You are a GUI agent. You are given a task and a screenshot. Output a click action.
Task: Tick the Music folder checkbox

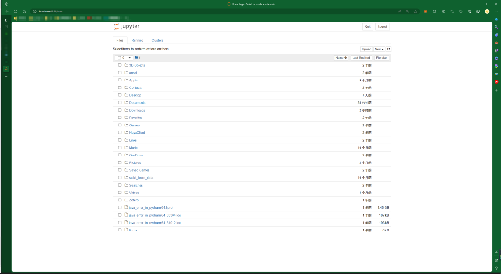[x=120, y=148]
